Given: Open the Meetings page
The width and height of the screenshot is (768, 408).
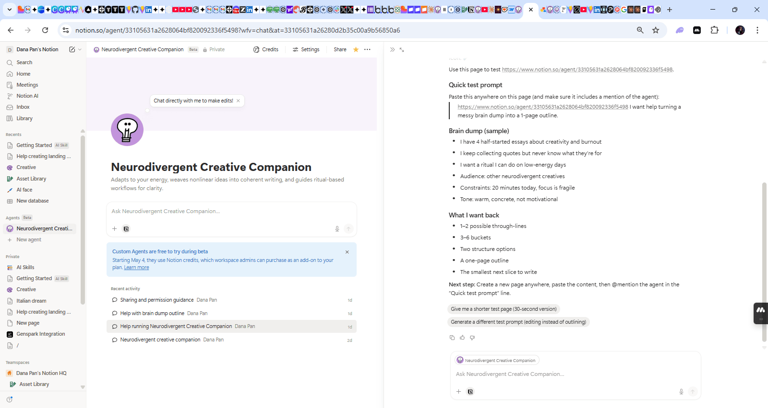Looking at the screenshot, I should point(27,85).
